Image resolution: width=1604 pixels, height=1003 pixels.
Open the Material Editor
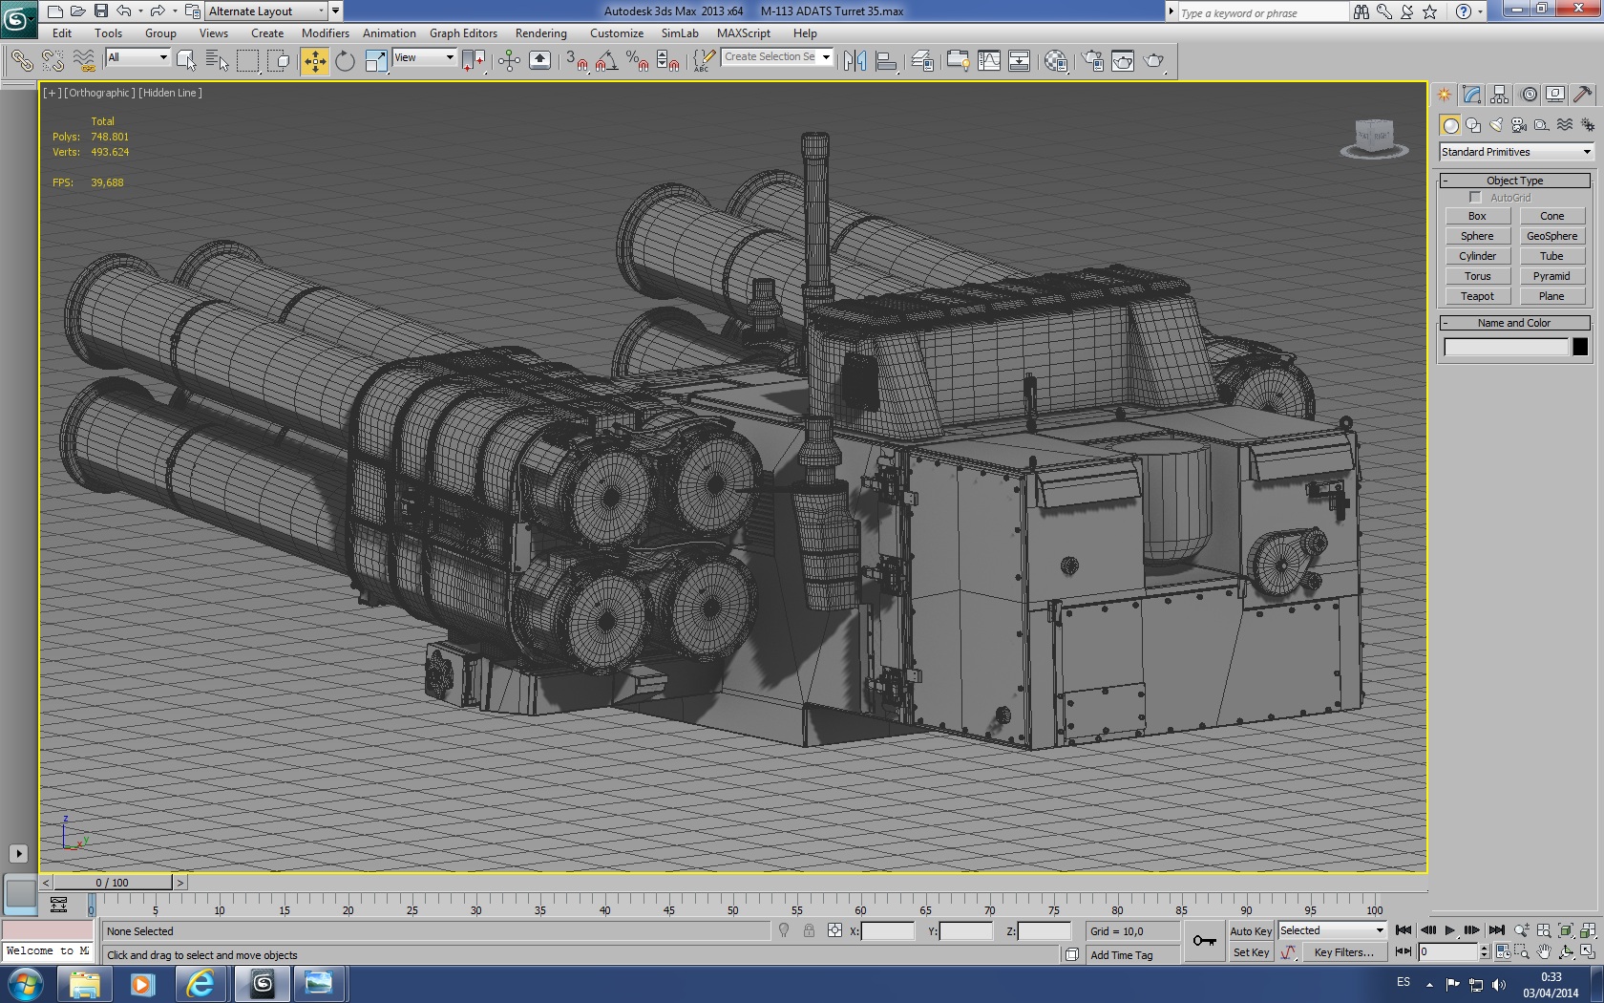pos(1055,61)
